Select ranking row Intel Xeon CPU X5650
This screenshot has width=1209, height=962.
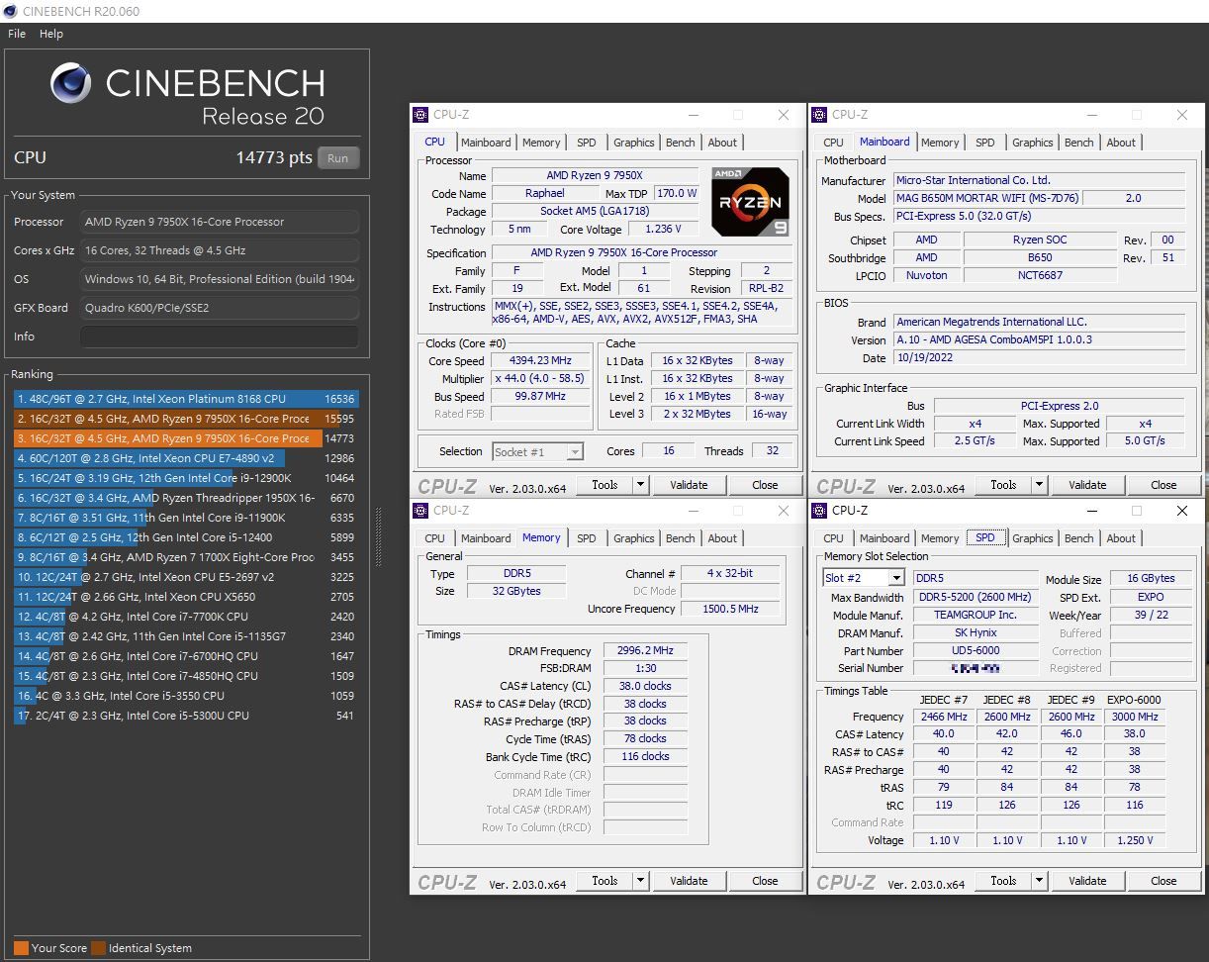point(186,597)
